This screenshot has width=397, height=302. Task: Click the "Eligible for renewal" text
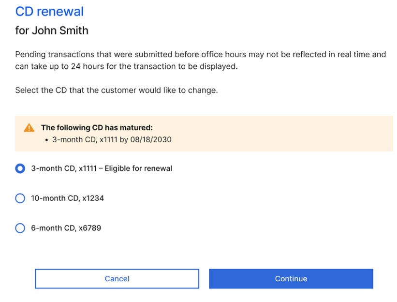point(138,168)
